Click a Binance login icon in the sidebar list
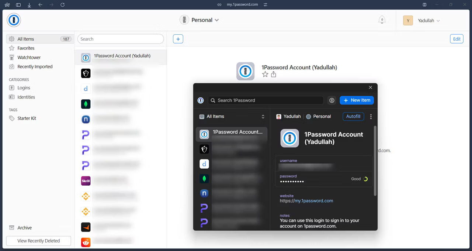Viewport: 472px width, 251px height. 86,196
